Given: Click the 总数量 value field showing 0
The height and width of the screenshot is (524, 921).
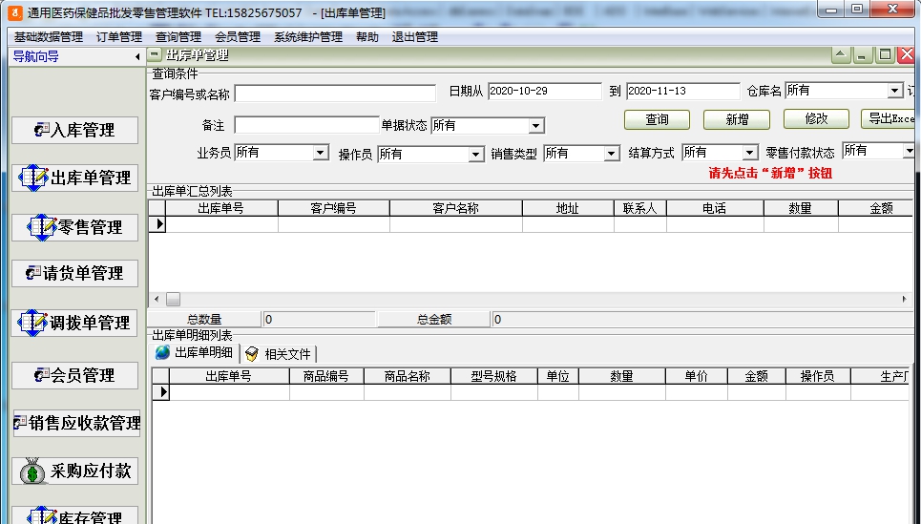Looking at the screenshot, I should 320,320.
